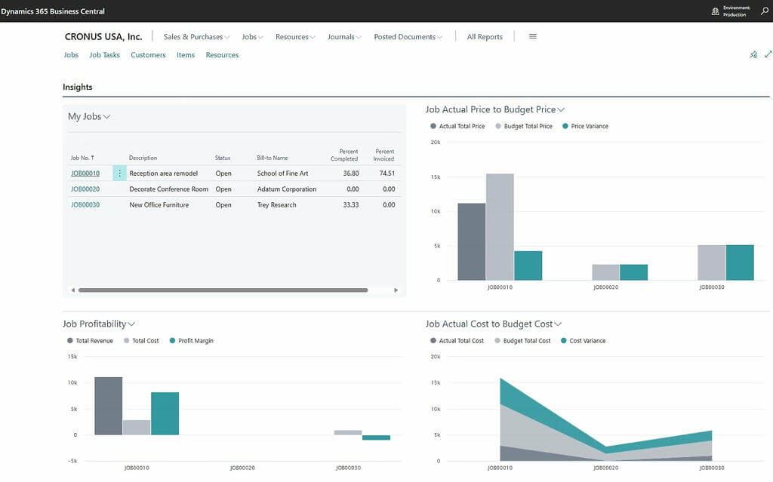The image size is (773, 482).
Task: Click Adatum Corporation cell
Action: [286, 189]
